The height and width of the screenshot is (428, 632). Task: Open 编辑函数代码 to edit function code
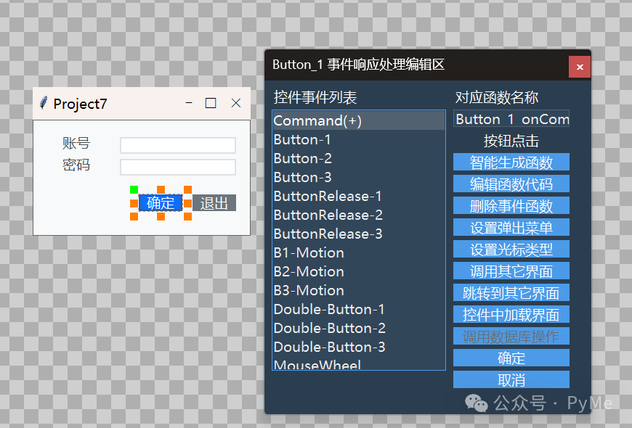[511, 184]
